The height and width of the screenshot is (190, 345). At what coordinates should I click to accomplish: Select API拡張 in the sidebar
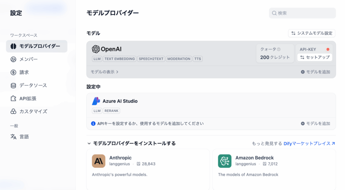click(x=28, y=98)
